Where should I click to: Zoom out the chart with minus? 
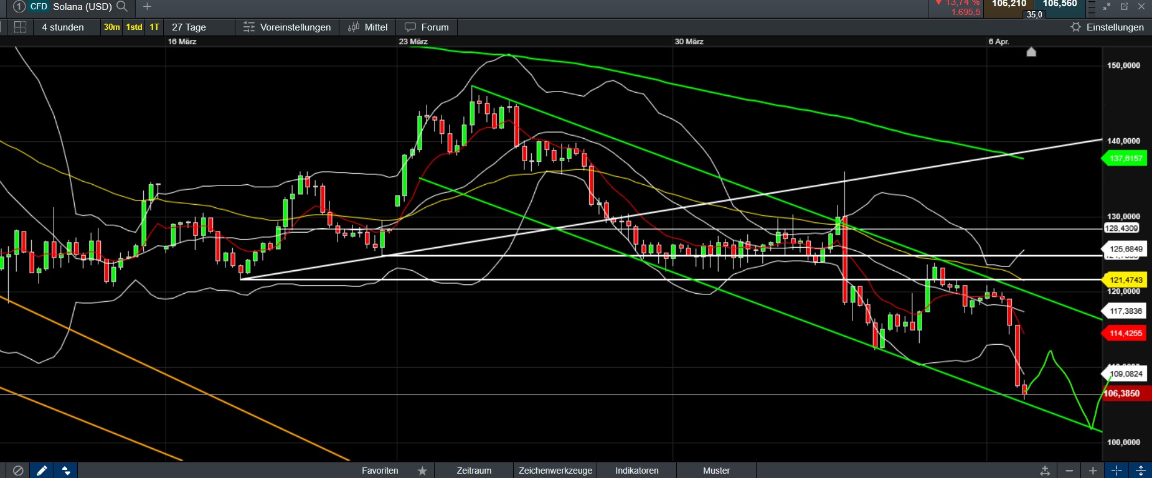[x=1069, y=471]
